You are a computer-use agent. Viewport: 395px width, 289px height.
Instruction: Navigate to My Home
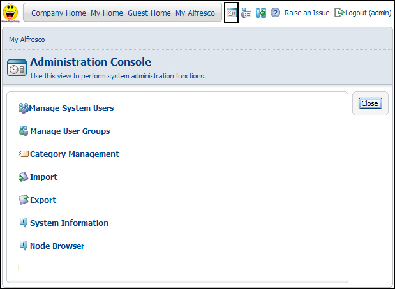(107, 13)
